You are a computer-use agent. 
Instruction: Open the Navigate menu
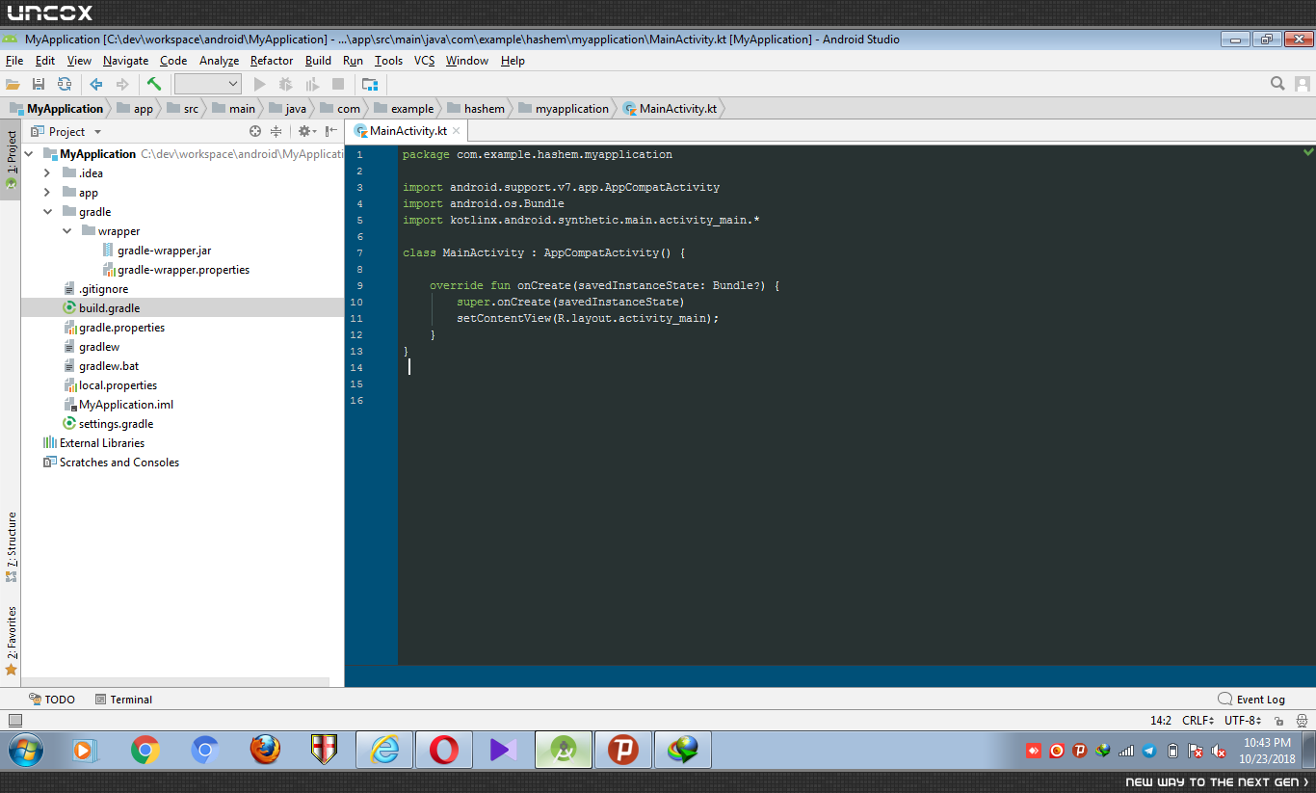click(125, 61)
